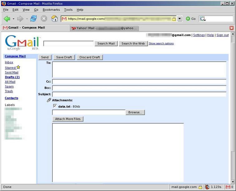
Task: Click the Search Mail button
Action: point(106,44)
